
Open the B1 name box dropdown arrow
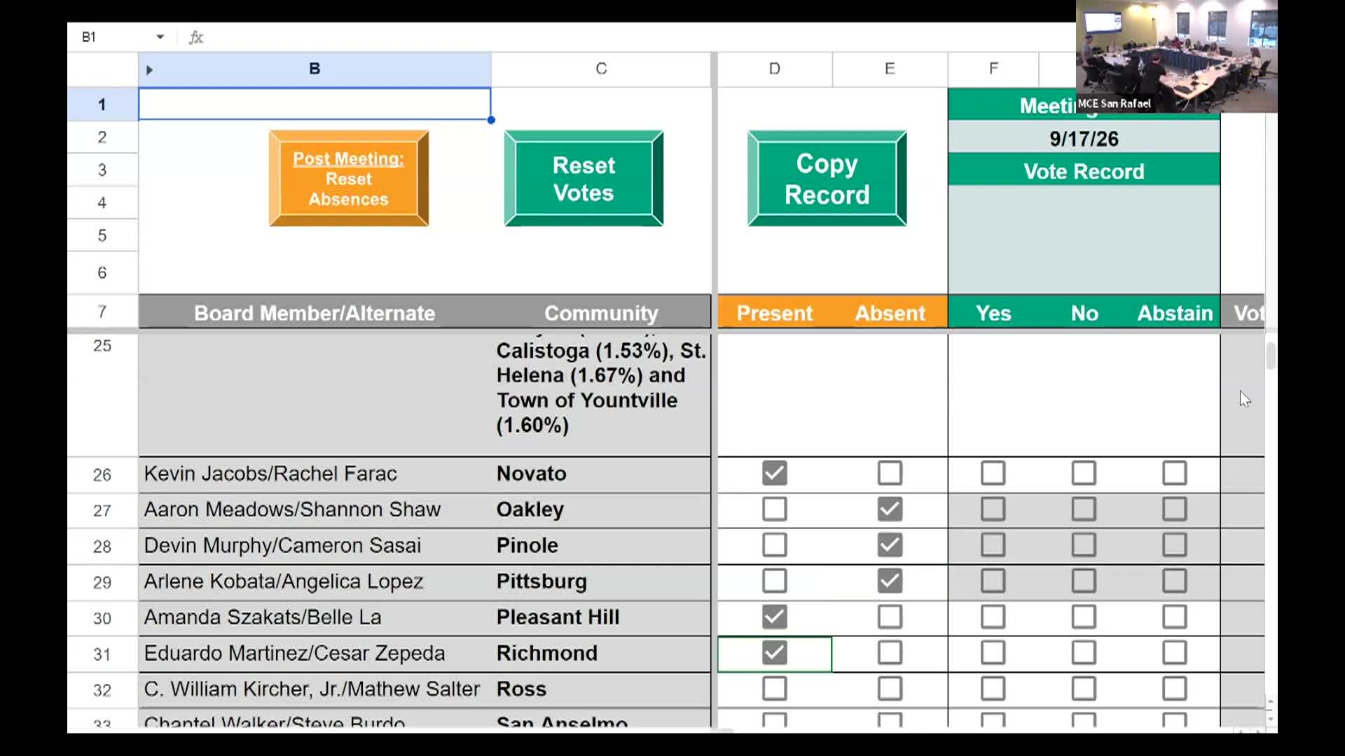(160, 37)
